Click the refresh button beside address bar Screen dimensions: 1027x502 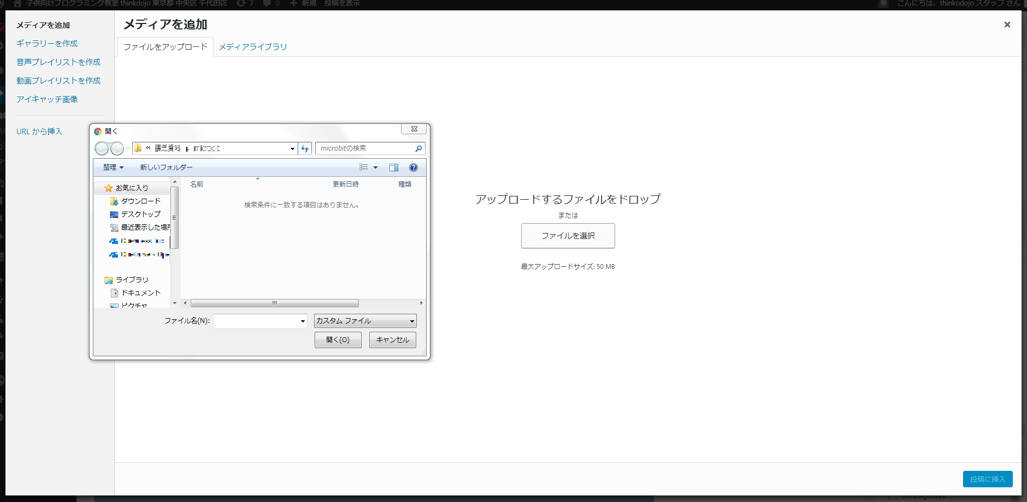(x=305, y=148)
